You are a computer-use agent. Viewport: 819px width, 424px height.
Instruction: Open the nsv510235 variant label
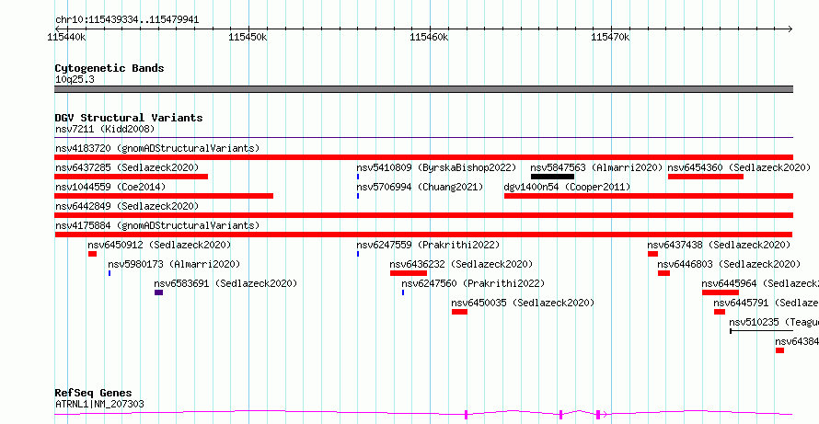(x=774, y=322)
